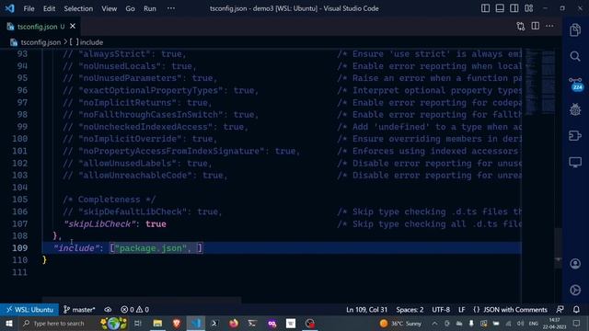Click the closing brace on line 110
Screen dimensions: 589x331
coord(44,260)
